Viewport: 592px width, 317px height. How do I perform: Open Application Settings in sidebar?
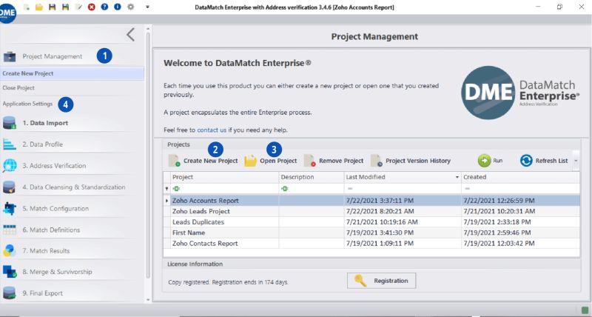27,104
